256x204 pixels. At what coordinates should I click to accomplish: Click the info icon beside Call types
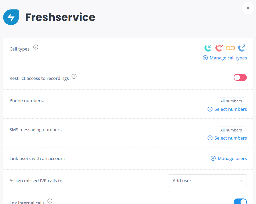[x=36, y=47]
